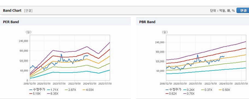Click the PER Band 180,000 y-axis label
249x99 pixels.
pyautogui.click(x=23, y=51)
